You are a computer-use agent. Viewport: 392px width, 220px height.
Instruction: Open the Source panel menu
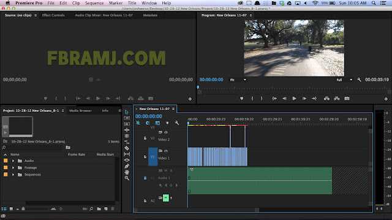36,15
